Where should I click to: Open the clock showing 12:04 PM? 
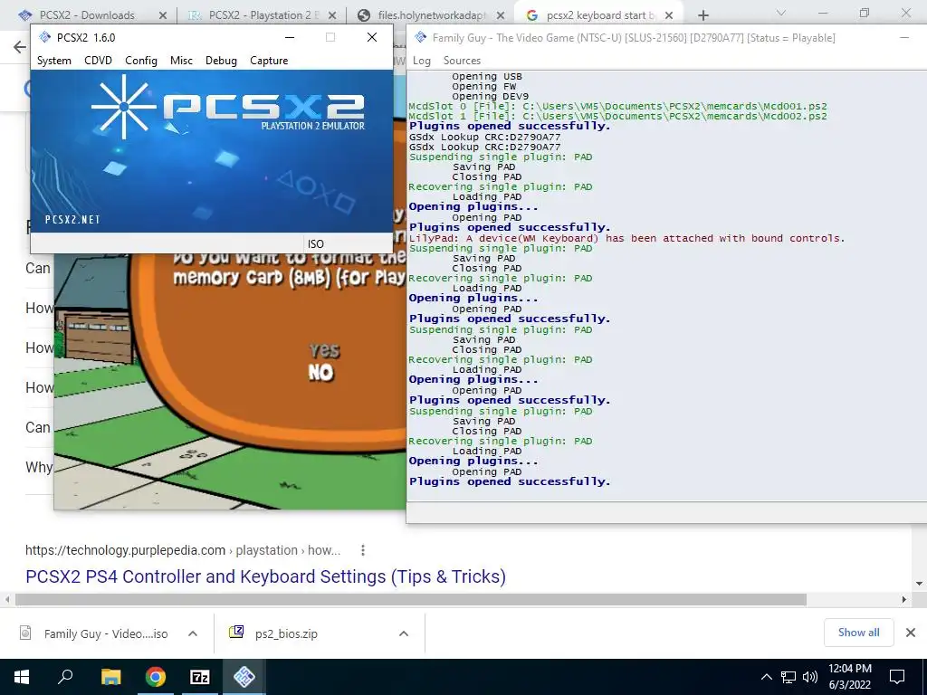849,677
